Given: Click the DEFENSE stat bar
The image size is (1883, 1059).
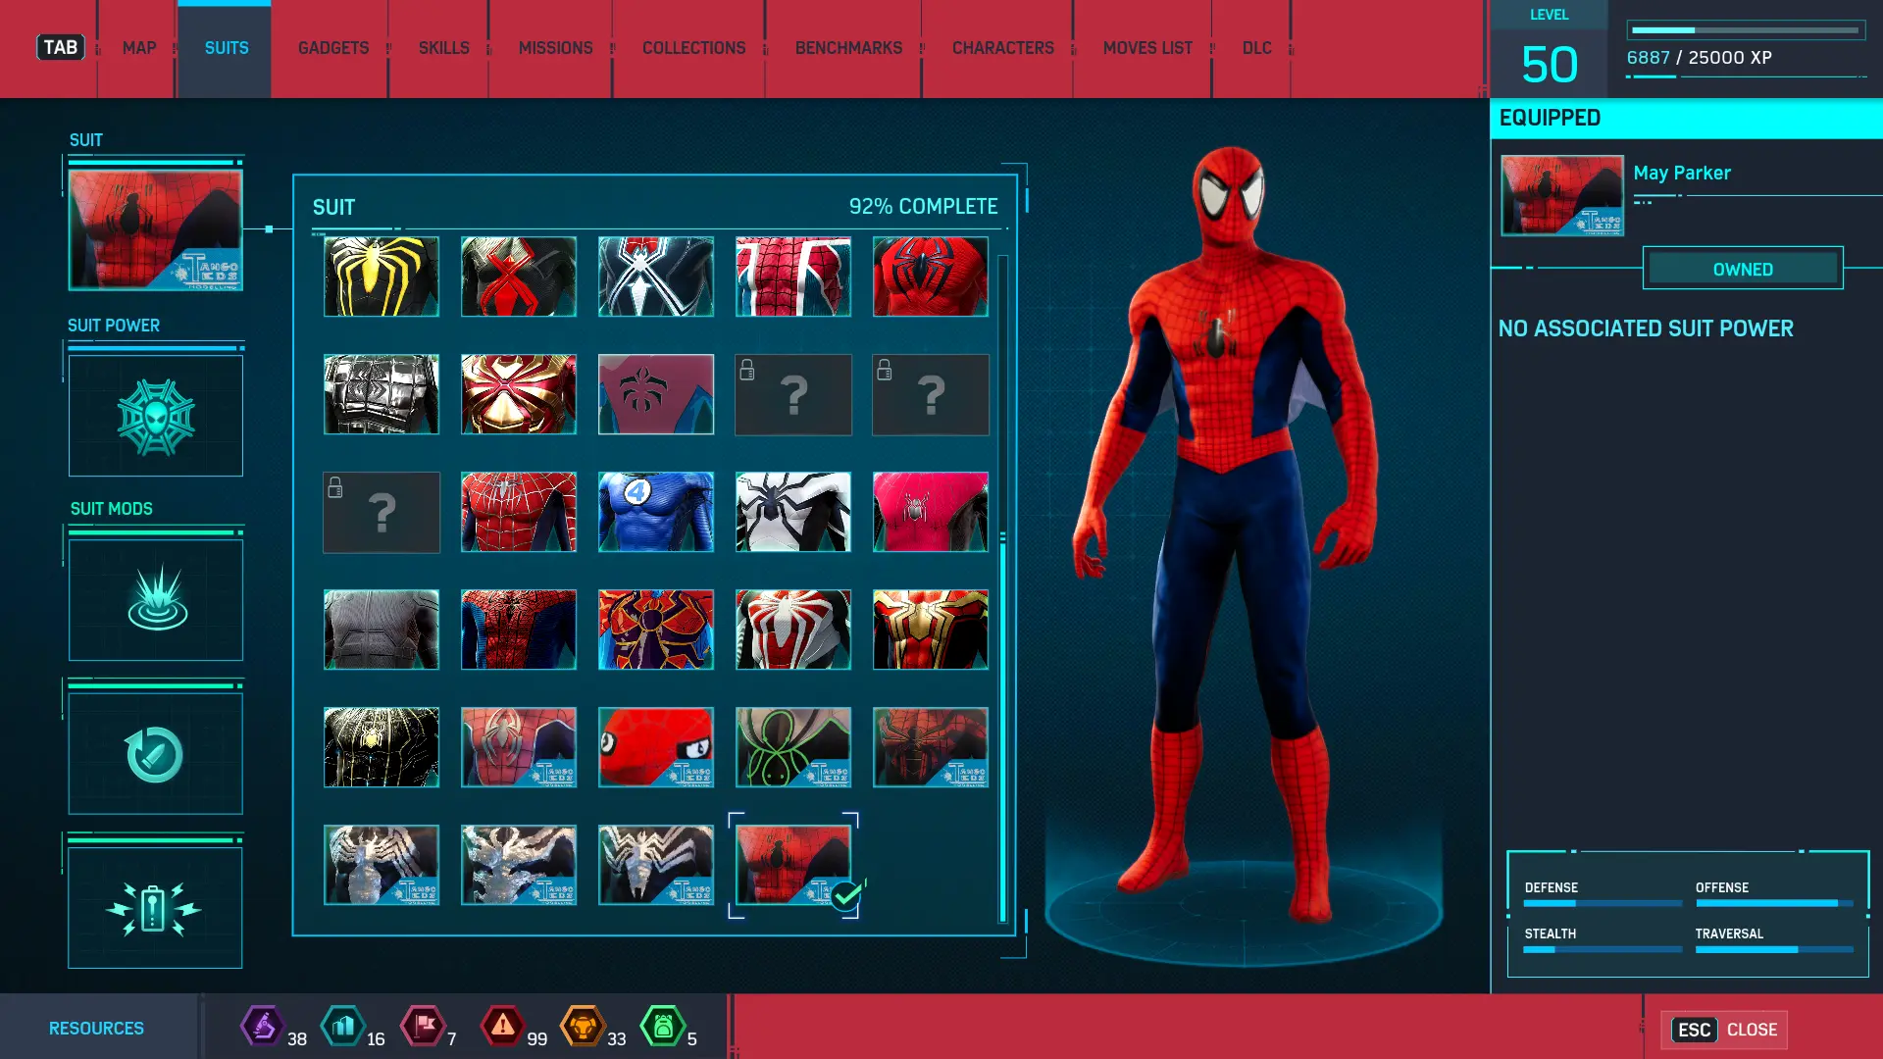Looking at the screenshot, I should [x=1603, y=903].
